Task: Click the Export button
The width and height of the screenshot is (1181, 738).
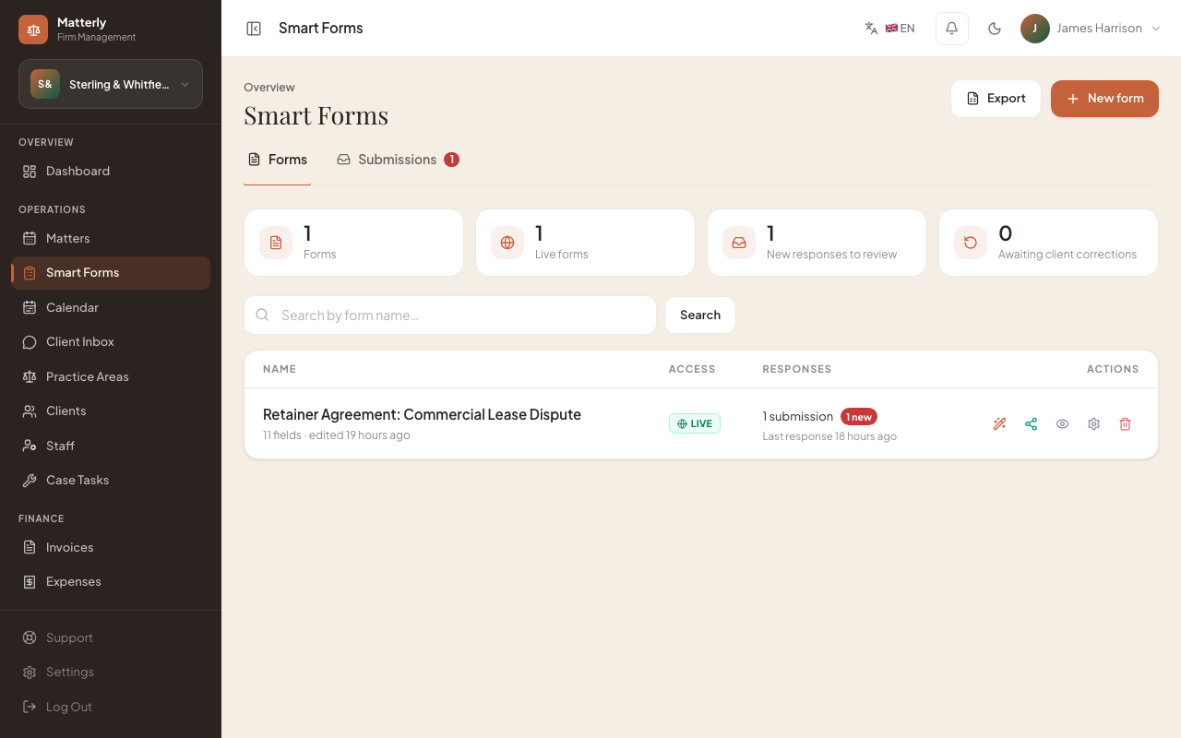Action: [x=996, y=99]
